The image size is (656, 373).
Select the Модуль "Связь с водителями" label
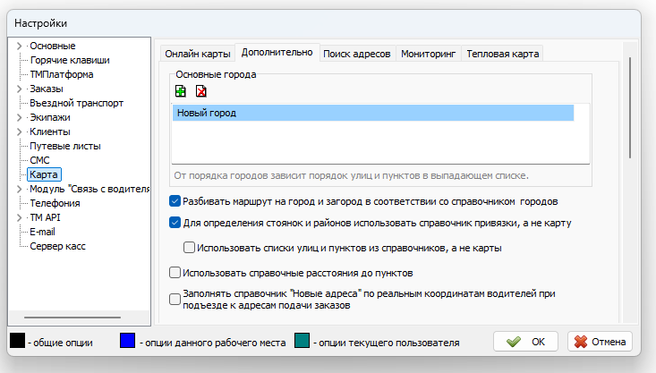click(x=89, y=189)
